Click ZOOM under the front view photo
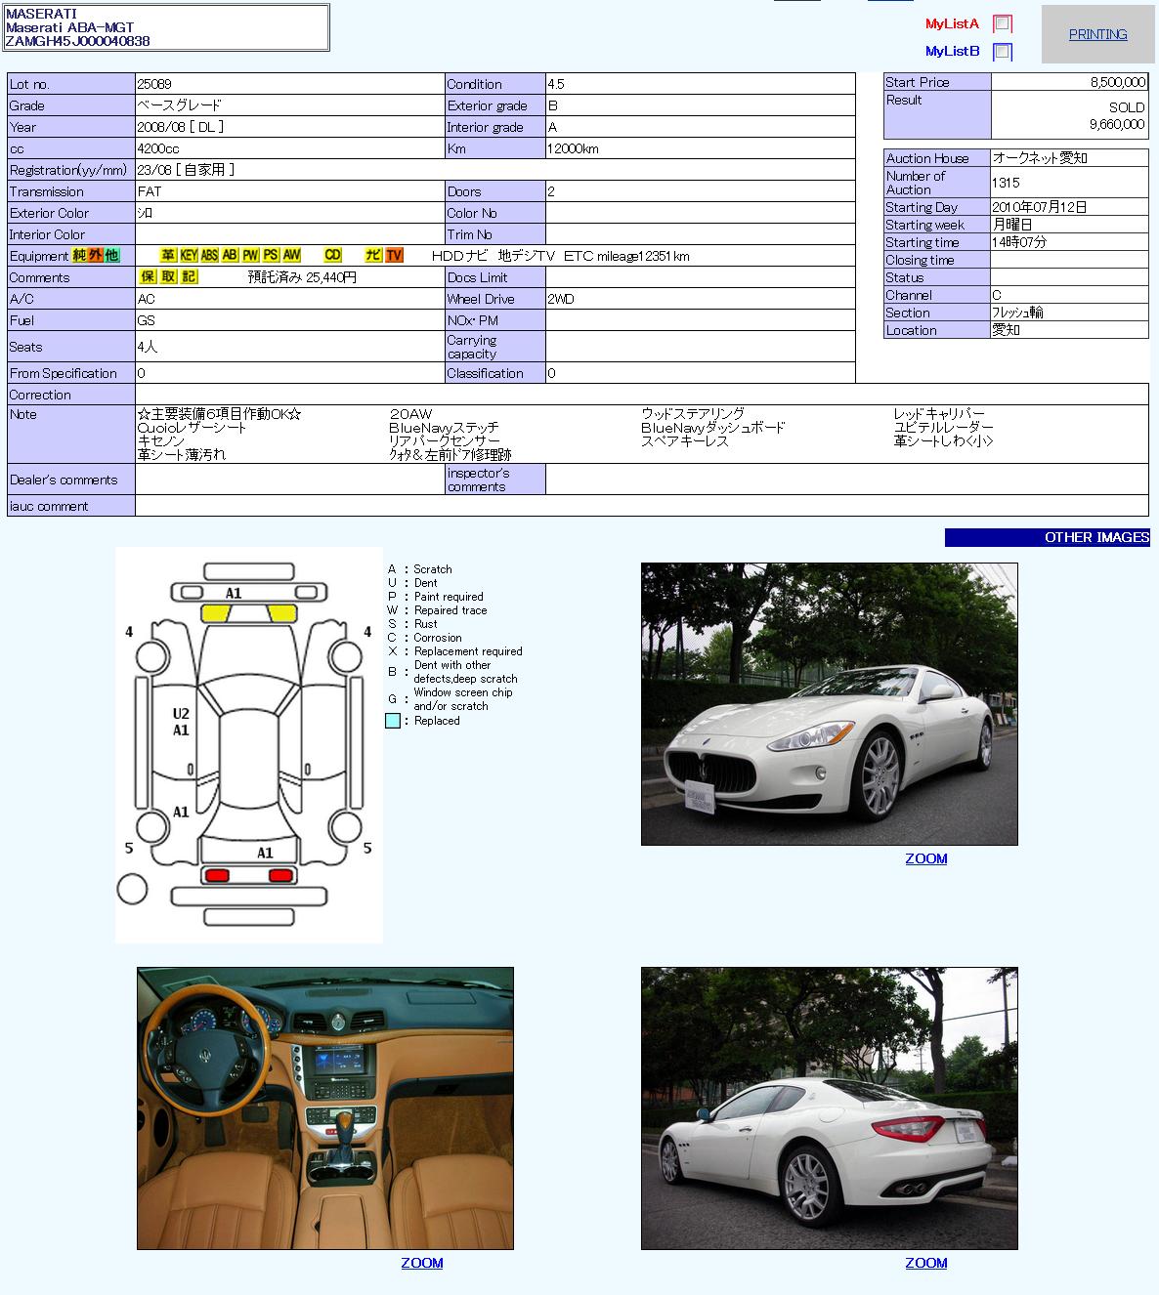The height and width of the screenshot is (1295, 1159). [x=925, y=858]
